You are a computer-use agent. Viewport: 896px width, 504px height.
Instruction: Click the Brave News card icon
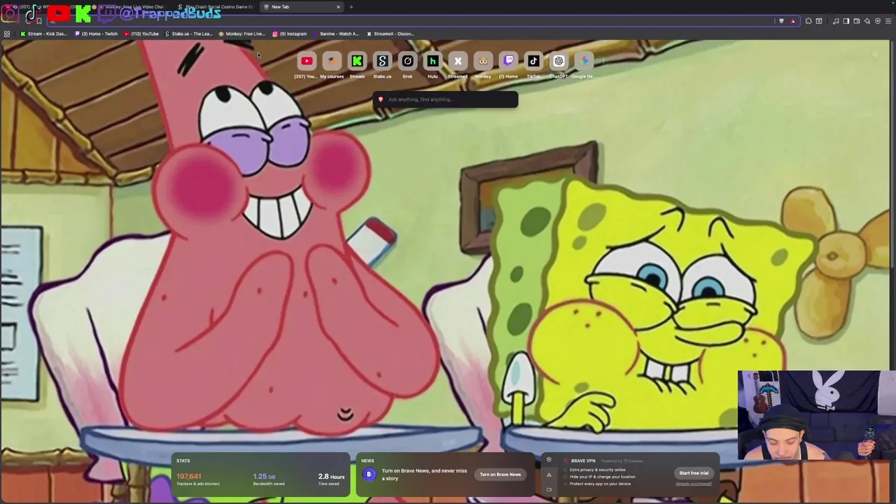[369, 475]
